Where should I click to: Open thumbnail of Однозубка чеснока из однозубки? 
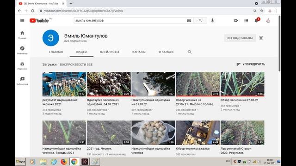point(109,84)
